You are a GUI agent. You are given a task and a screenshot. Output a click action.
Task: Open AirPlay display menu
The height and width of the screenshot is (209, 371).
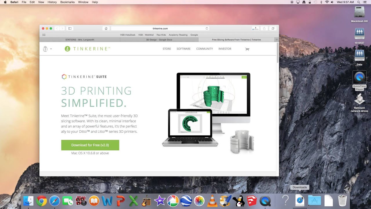coord(298,2)
